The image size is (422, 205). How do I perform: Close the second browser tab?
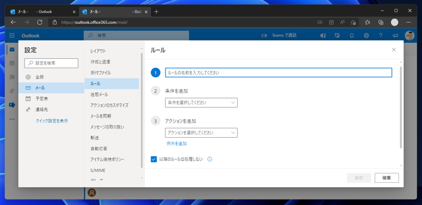146,12
